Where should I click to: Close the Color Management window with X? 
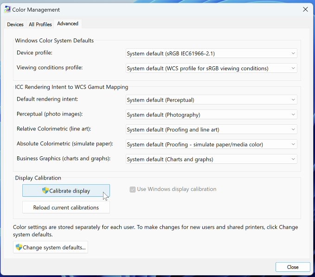click(x=305, y=9)
